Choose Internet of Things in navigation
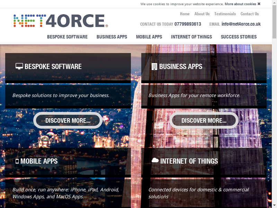The width and height of the screenshot is (277, 208). click(191, 37)
